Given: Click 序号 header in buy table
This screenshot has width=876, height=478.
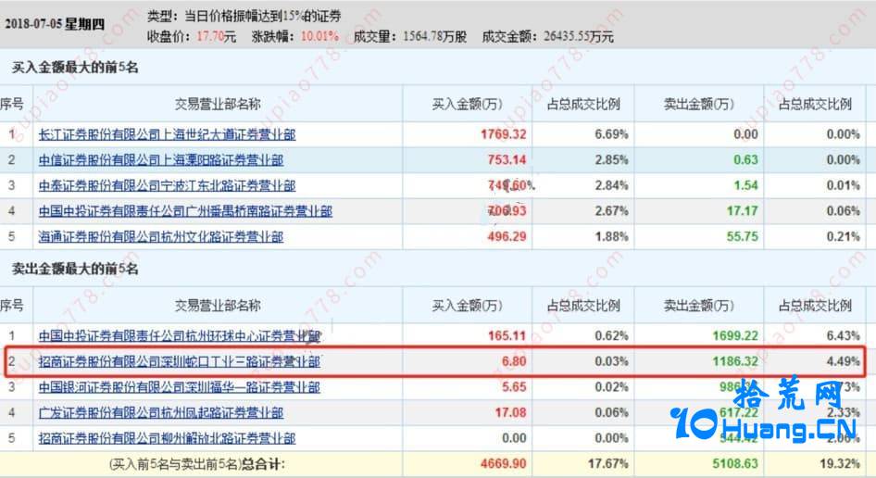Looking at the screenshot, I should click(x=12, y=104).
